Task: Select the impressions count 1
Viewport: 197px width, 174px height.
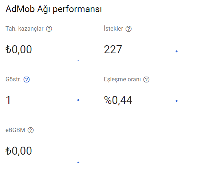Action: click(x=8, y=100)
